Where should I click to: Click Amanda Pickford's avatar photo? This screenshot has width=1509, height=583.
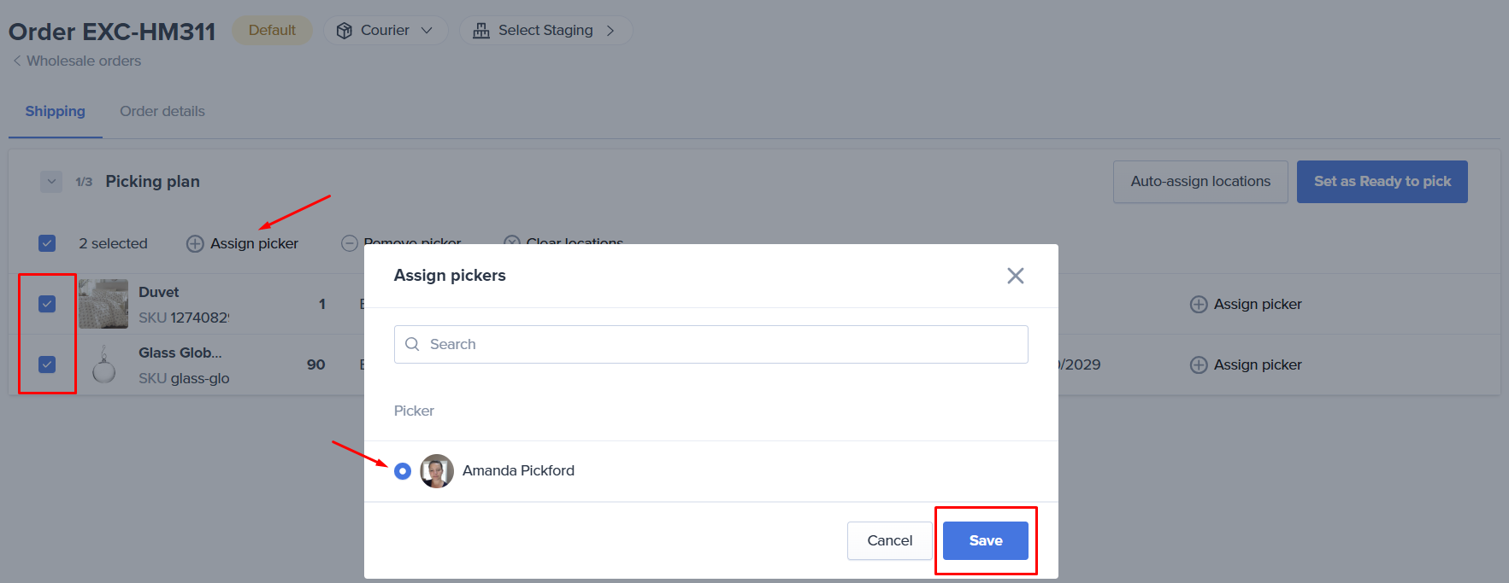coord(437,471)
